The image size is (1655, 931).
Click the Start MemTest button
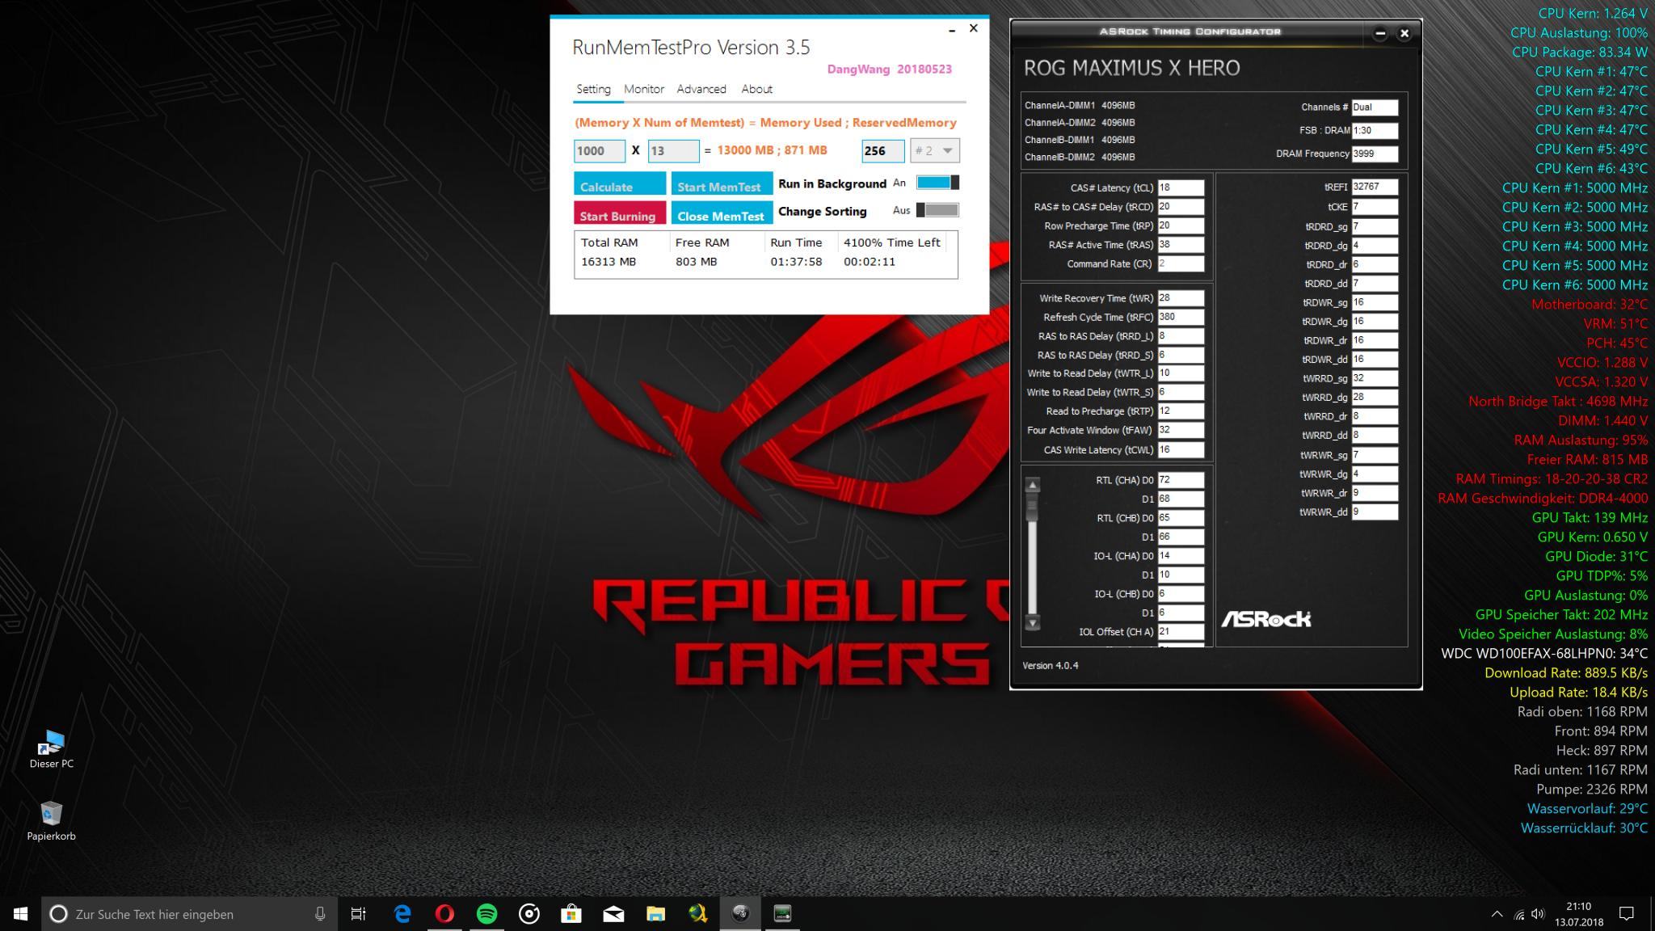coord(722,183)
